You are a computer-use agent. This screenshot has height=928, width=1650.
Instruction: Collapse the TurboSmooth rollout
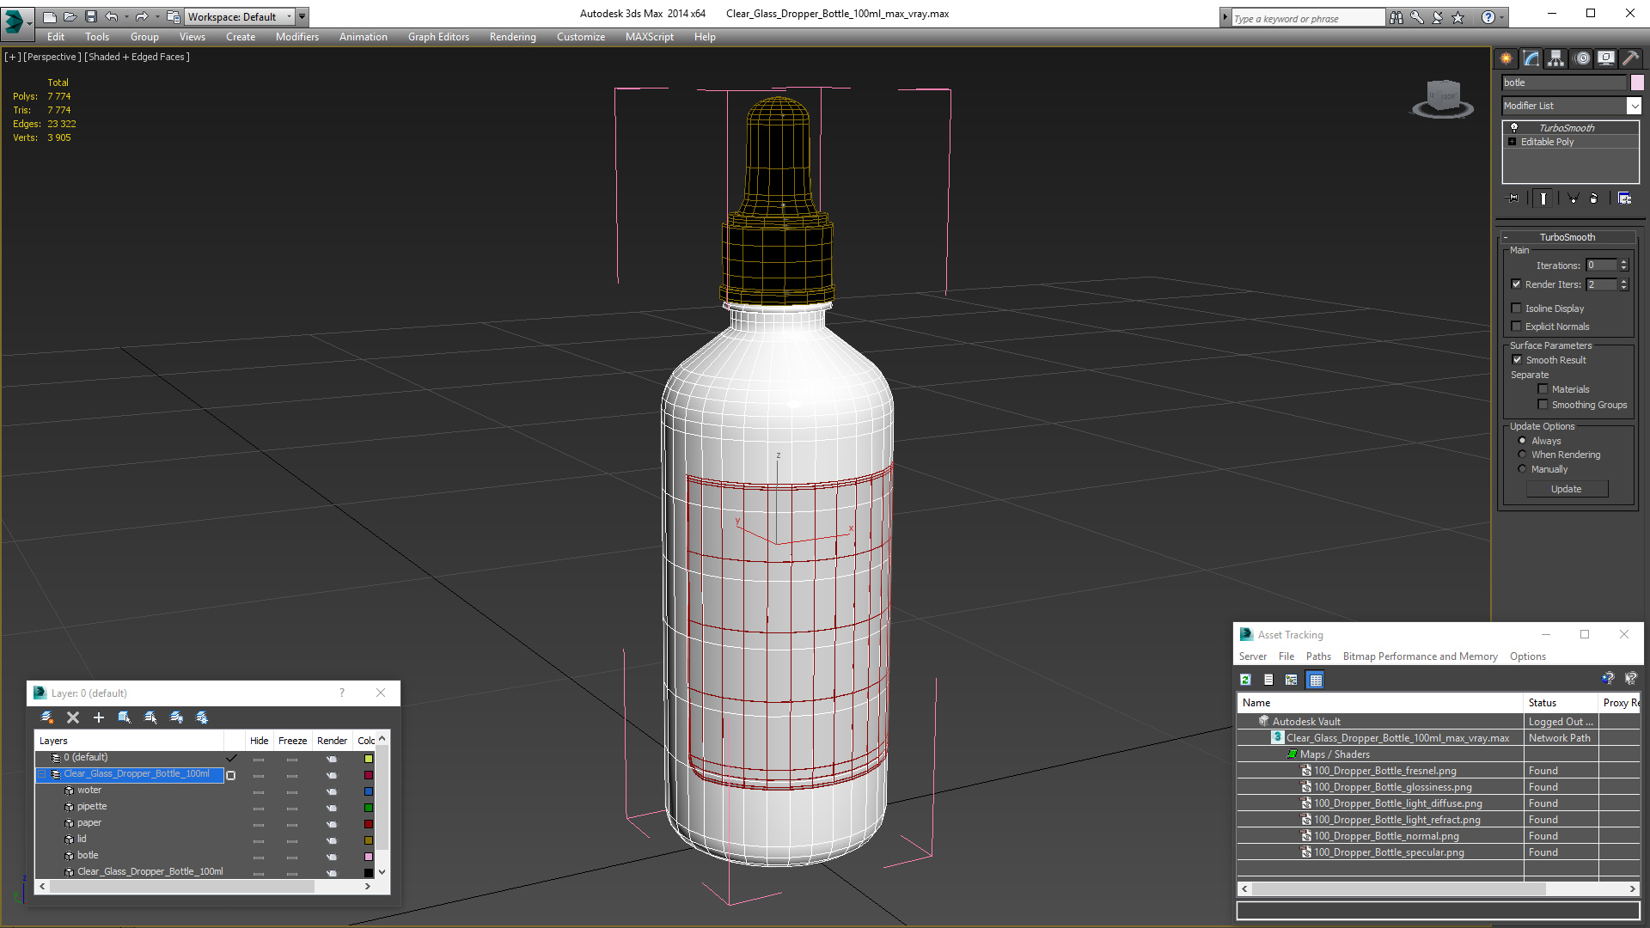pos(1506,237)
